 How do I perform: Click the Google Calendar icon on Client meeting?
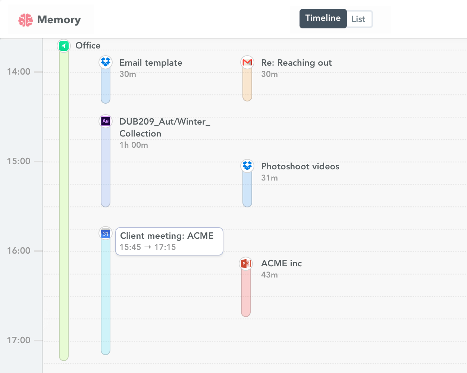pyautogui.click(x=105, y=233)
